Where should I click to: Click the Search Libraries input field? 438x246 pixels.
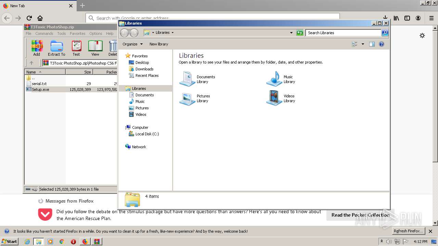pyautogui.click(x=343, y=33)
